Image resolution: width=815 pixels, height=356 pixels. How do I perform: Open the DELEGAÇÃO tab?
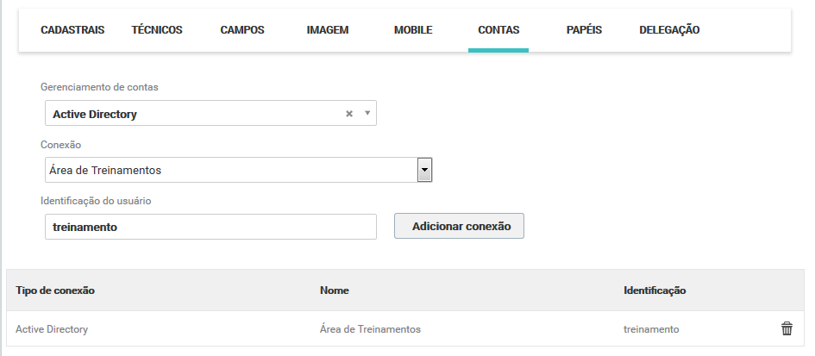pos(669,29)
